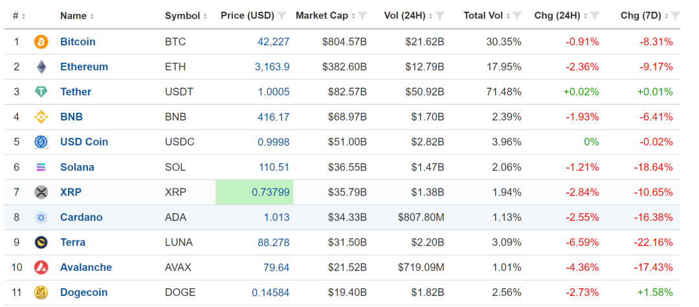This screenshot has width=699, height=307.
Task: Open the Cardano coin page link
Action: coord(81,218)
